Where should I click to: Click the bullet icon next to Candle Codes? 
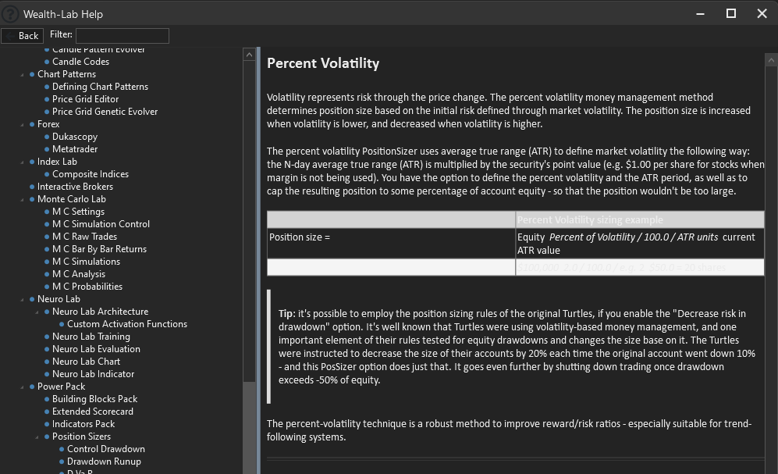(x=47, y=62)
